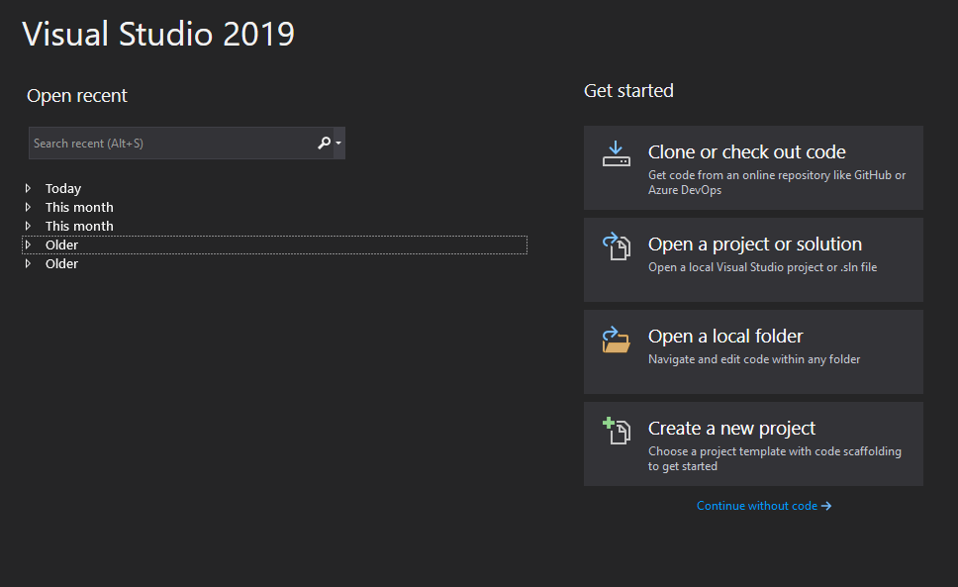
Task: Click the clone repository download icon
Action: (616, 154)
